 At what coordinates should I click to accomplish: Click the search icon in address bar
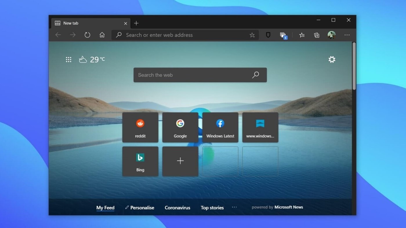point(119,35)
